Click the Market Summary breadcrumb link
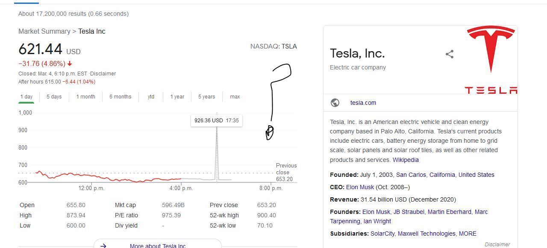Screen dimensions: 547x248 tap(44, 31)
